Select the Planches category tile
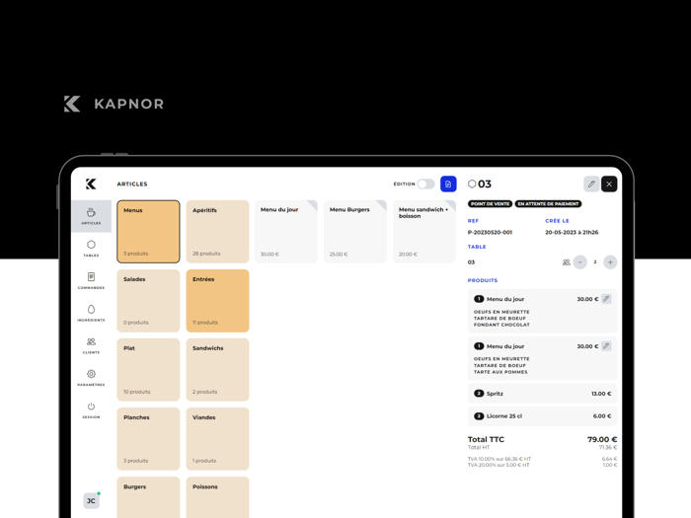The width and height of the screenshot is (691, 518). coord(148,439)
